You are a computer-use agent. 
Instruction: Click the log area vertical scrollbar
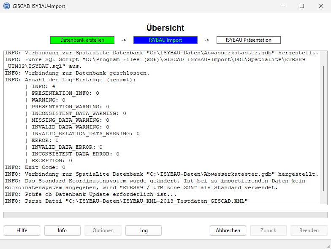[x=323, y=128]
